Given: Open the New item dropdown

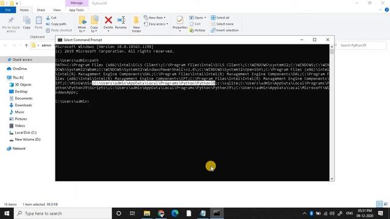Looking at the screenshot, I should 155,18.
